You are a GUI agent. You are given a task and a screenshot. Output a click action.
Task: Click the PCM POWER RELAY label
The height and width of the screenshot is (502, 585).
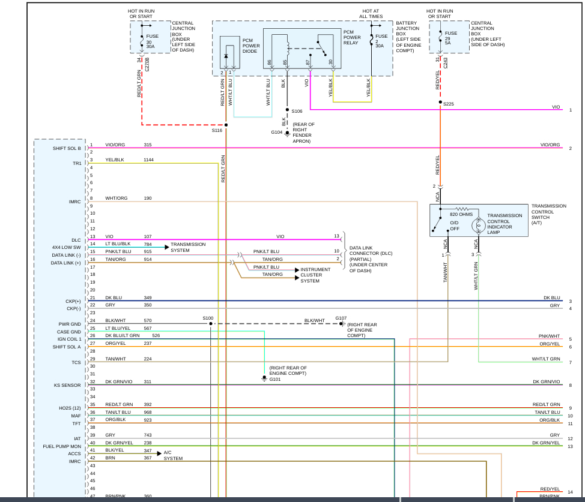(x=352, y=37)
